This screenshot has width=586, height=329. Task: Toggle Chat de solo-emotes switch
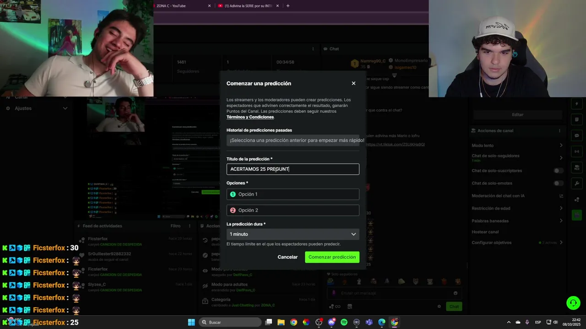pyautogui.click(x=559, y=183)
